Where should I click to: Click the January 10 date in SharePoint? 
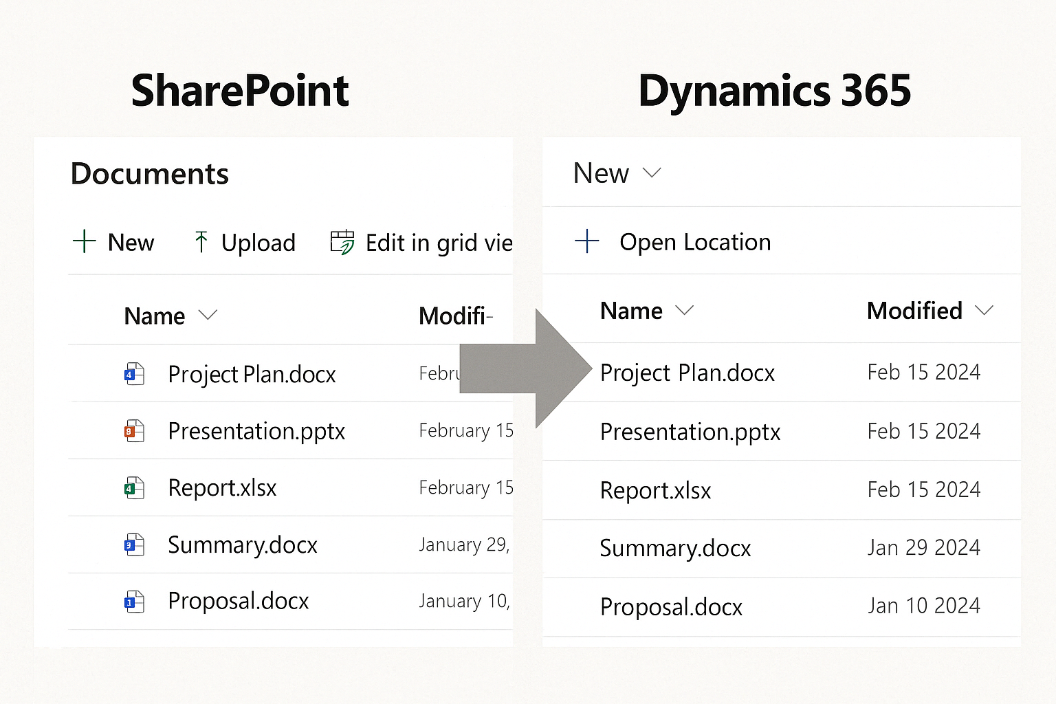click(464, 602)
